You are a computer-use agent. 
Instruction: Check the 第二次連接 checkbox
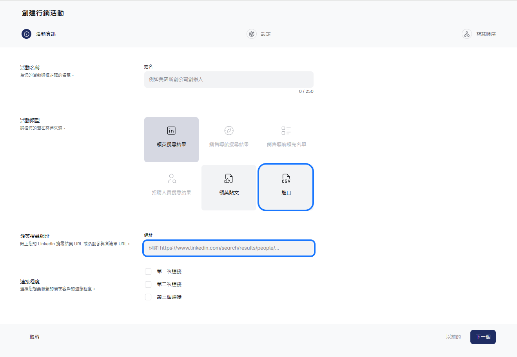pos(148,285)
